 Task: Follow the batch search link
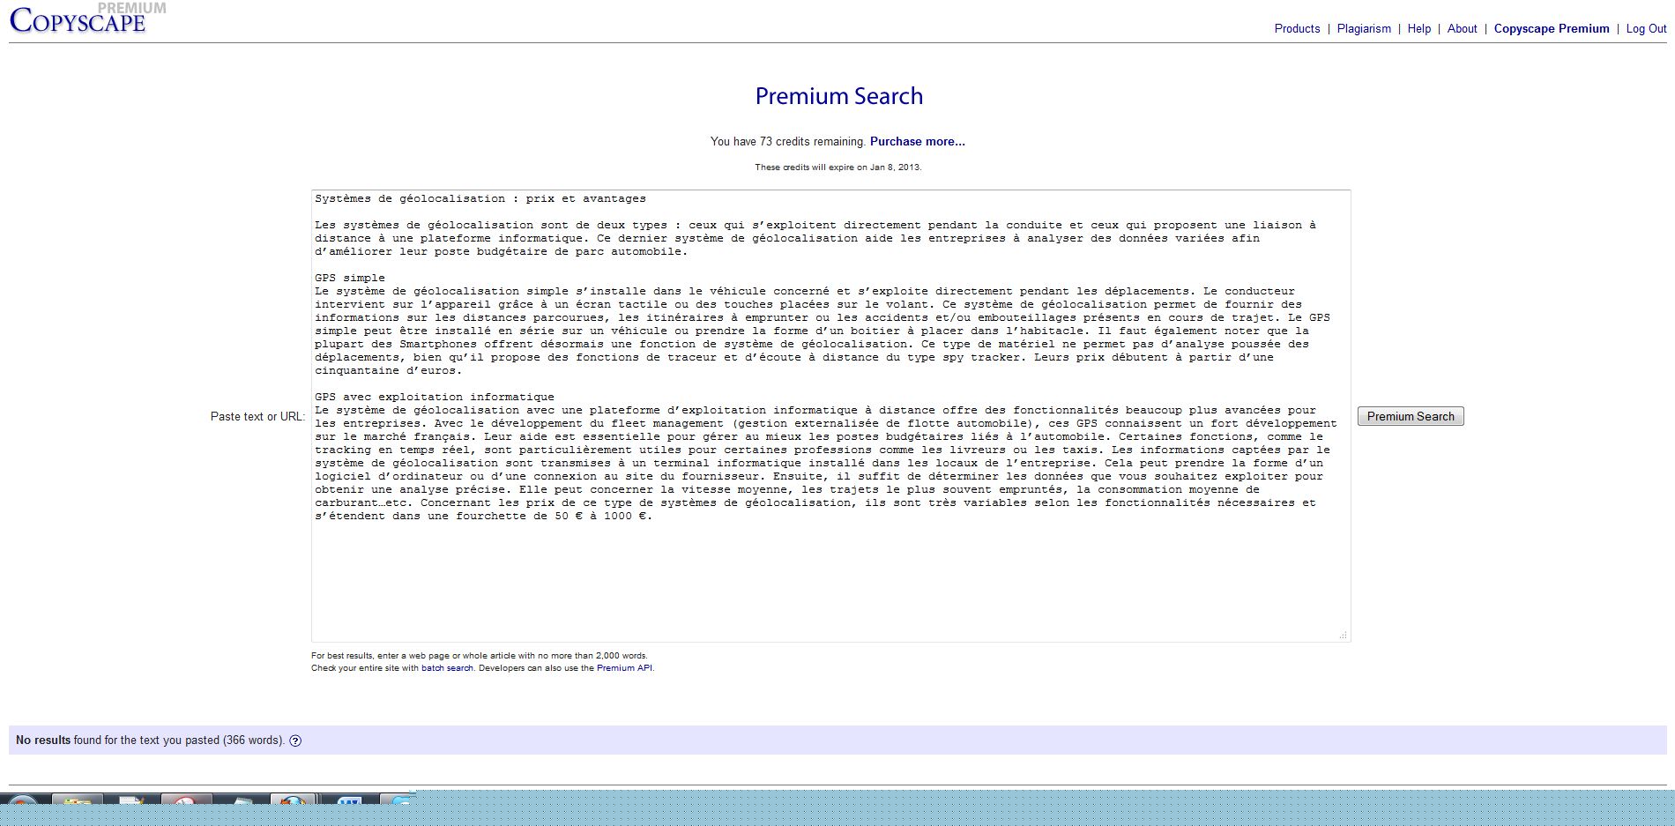pyautogui.click(x=447, y=668)
